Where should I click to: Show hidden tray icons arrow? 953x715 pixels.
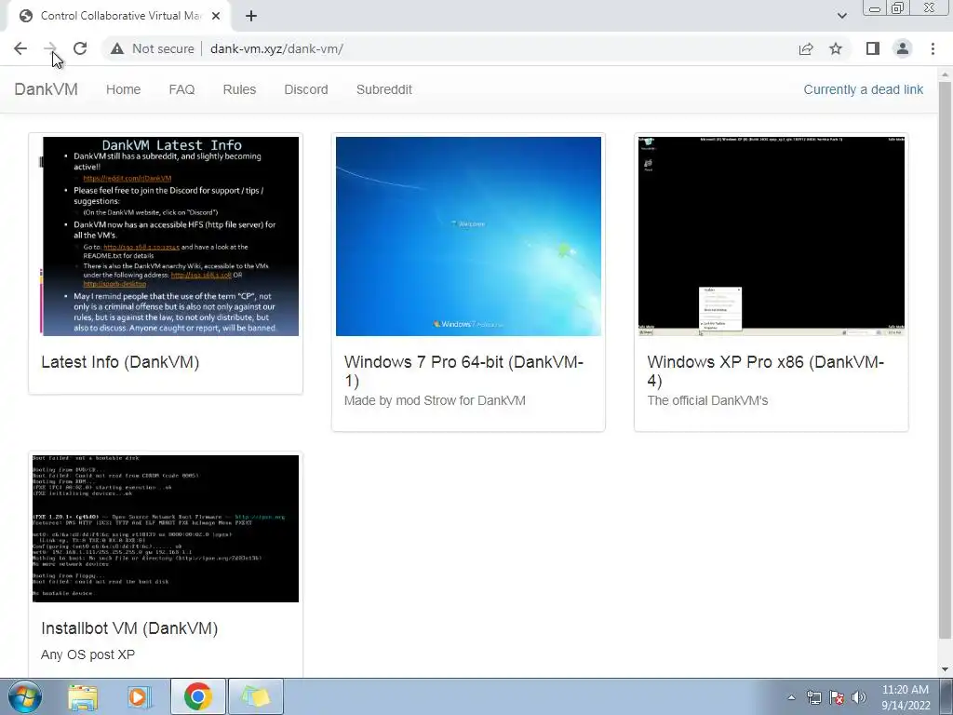pyautogui.click(x=791, y=697)
